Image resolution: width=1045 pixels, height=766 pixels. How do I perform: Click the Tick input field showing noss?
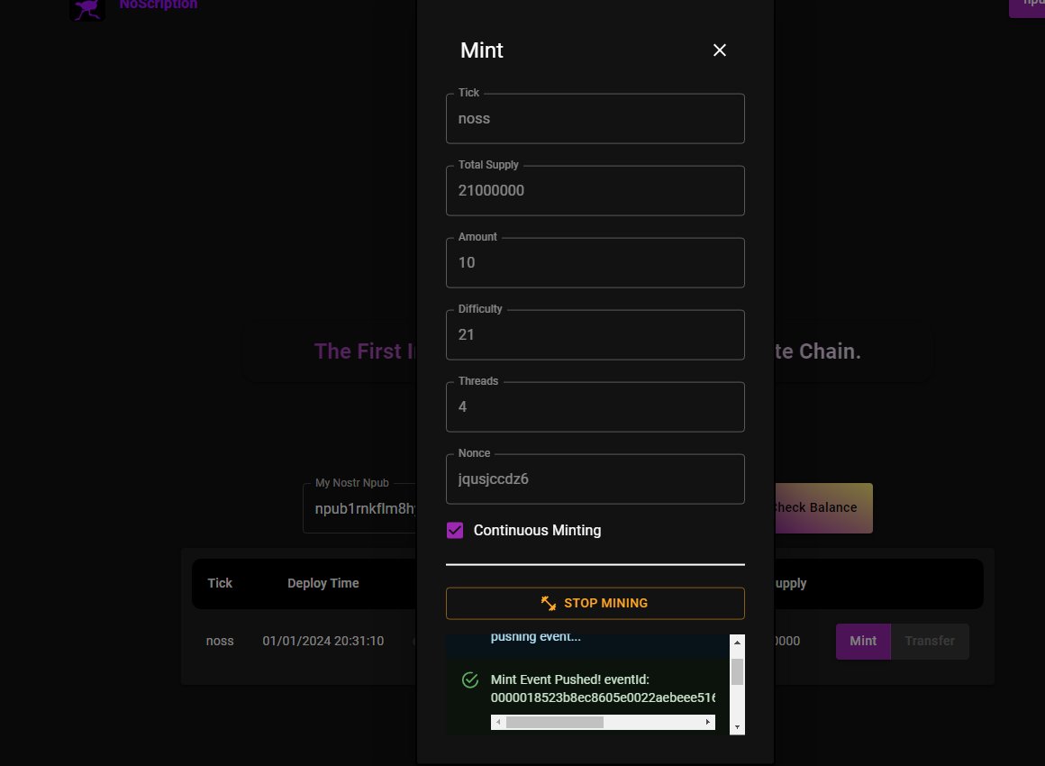(x=595, y=119)
